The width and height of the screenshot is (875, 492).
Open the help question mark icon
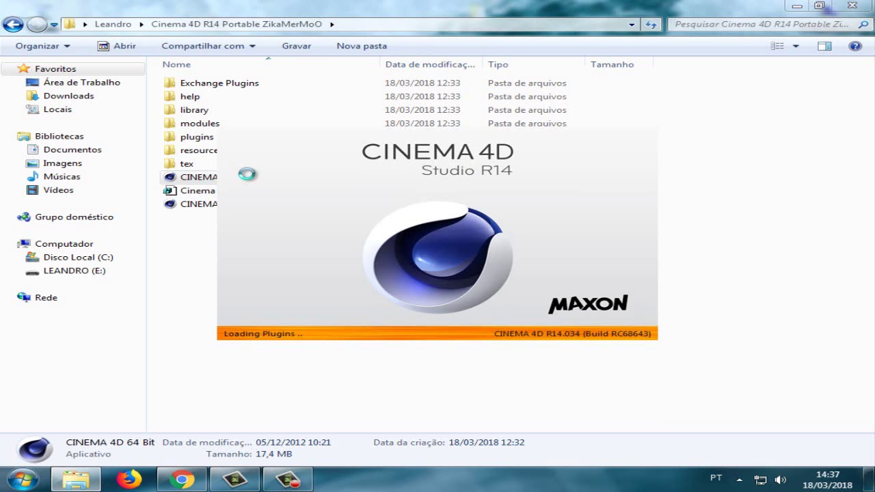click(x=855, y=46)
